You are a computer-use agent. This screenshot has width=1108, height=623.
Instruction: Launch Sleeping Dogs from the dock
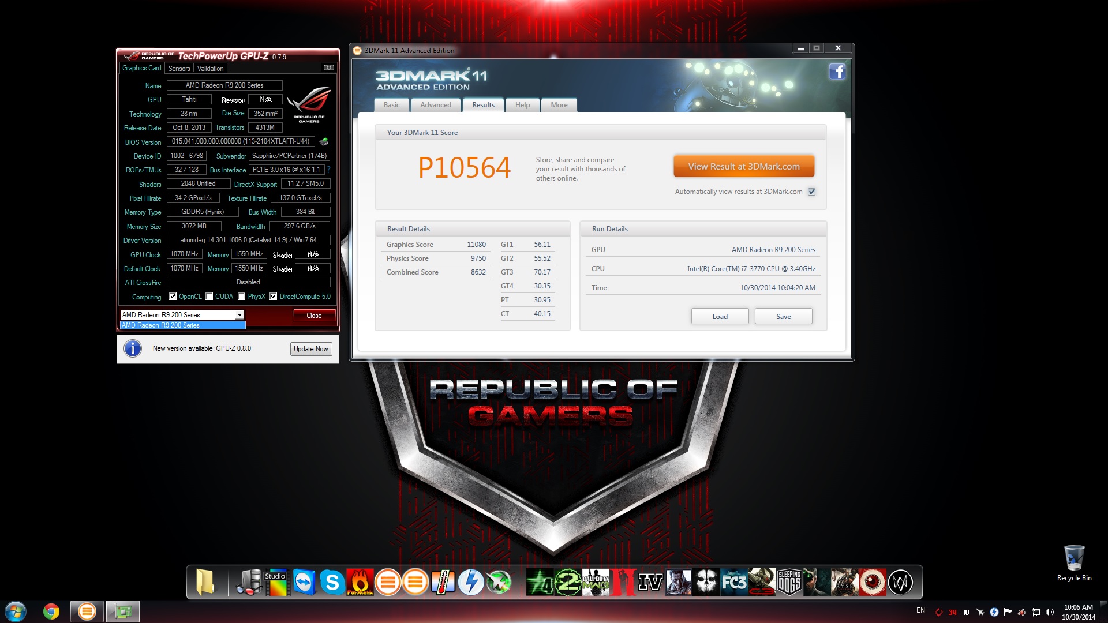coord(789,583)
